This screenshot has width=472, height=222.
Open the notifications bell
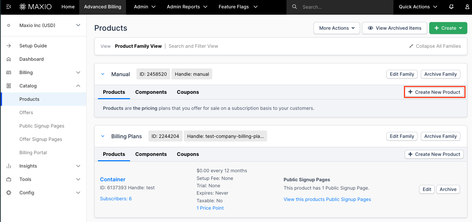tap(451, 7)
